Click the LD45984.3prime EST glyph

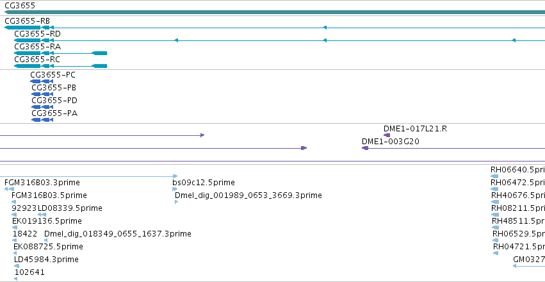(x=17, y=267)
